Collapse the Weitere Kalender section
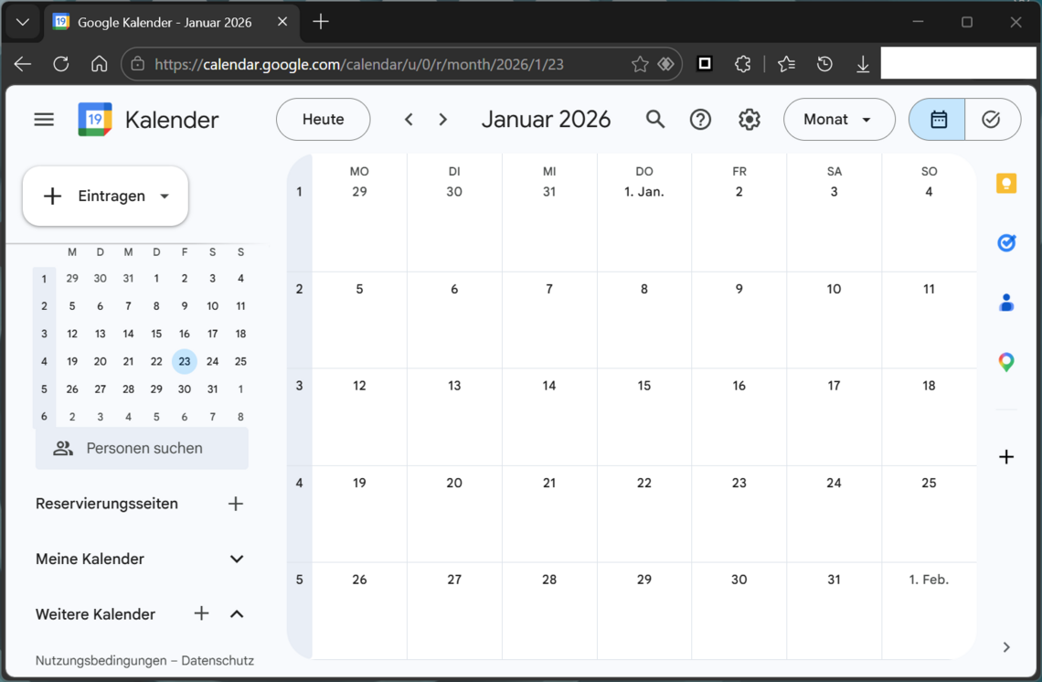 click(x=237, y=614)
